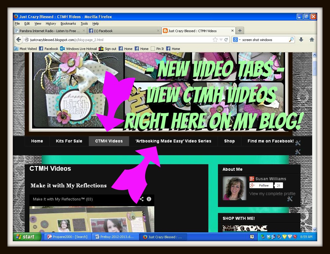
Task: Click the taskbar clock showing 8:59 AM
Action: (306, 237)
